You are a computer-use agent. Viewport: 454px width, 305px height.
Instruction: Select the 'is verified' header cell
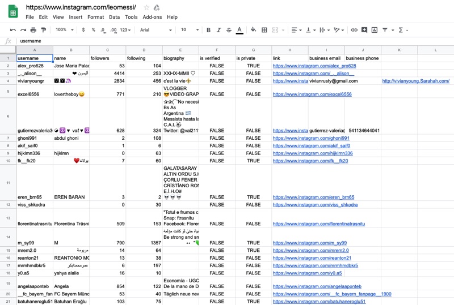click(217, 58)
